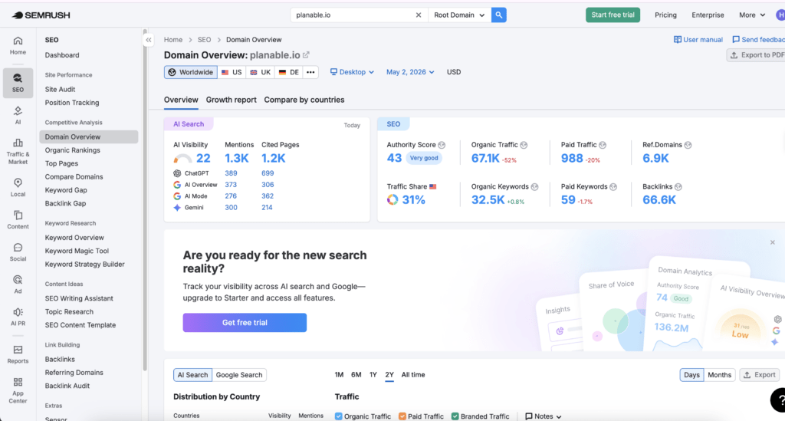Click the domain search input field

[353, 15]
